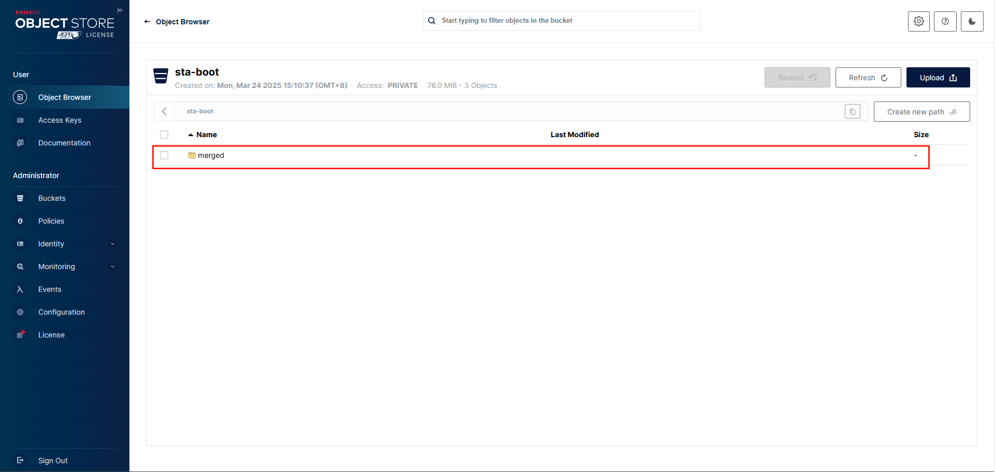Click the Refresh button
The height and width of the screenshot is (472, 995).
[868, 78]
